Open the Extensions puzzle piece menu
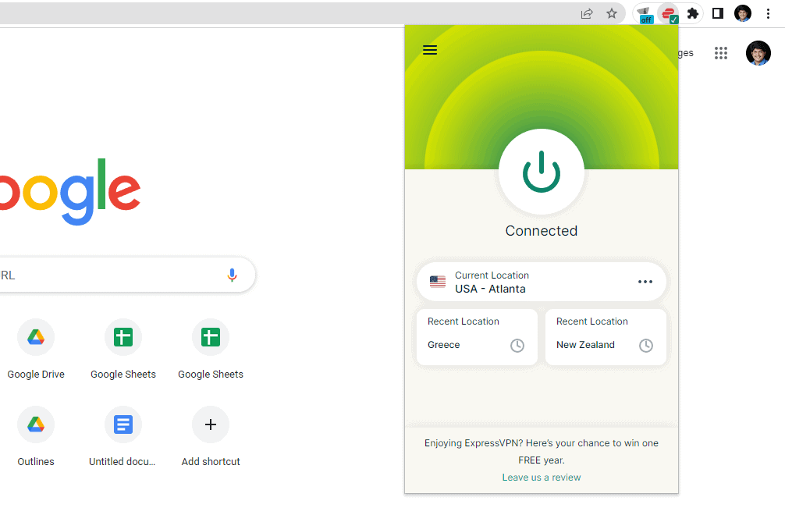This screenshot has width=785, height=515. pos(692,13)
